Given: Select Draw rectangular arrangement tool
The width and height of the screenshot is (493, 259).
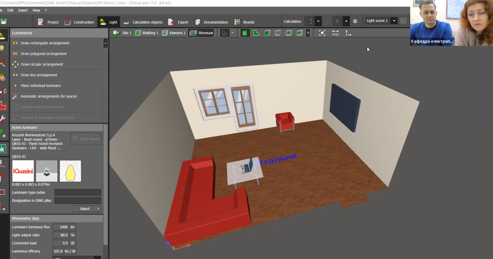Looking at the screenshot, I should tap(45, 43).
